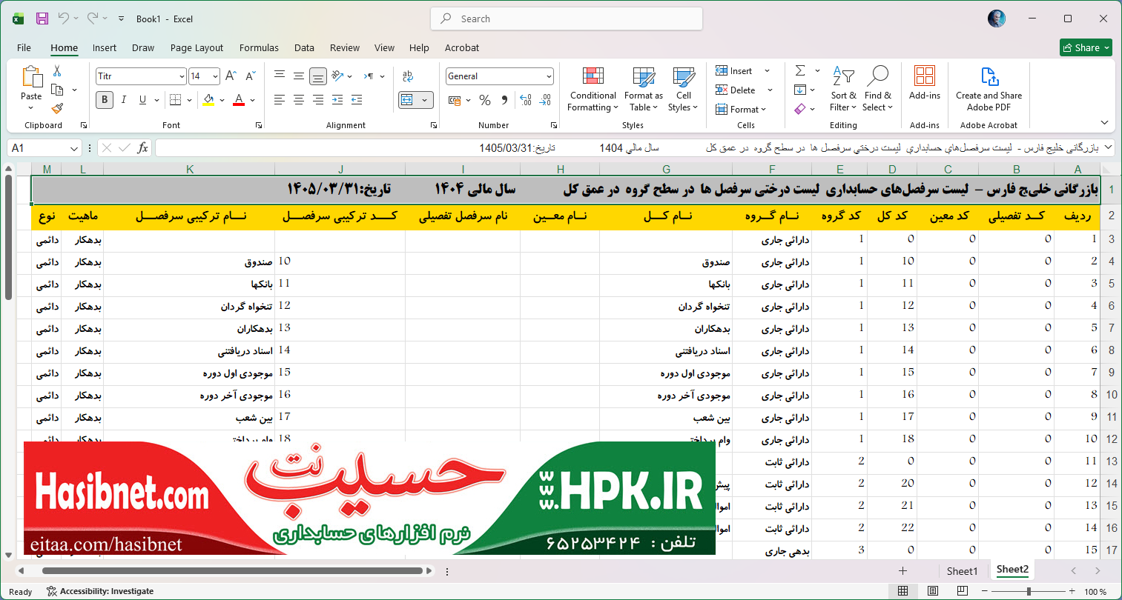Image resolution: width=1122 pixels, height=600 pixels.
Task: Click the Share button
Action: [1086, 47]
